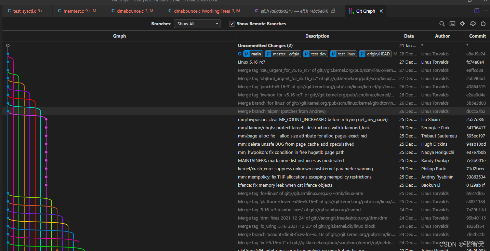The image size is (490, 251).
Task: Select Merge tag 'hwmon-for-v5.16-rc7' commit
Action: coord(246,95)
